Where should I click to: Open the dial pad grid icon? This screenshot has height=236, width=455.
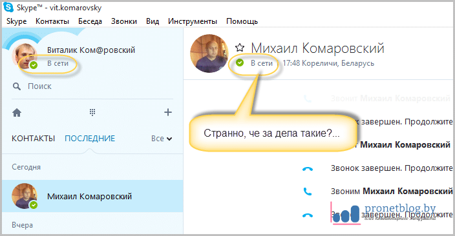[x=92, y=112]
